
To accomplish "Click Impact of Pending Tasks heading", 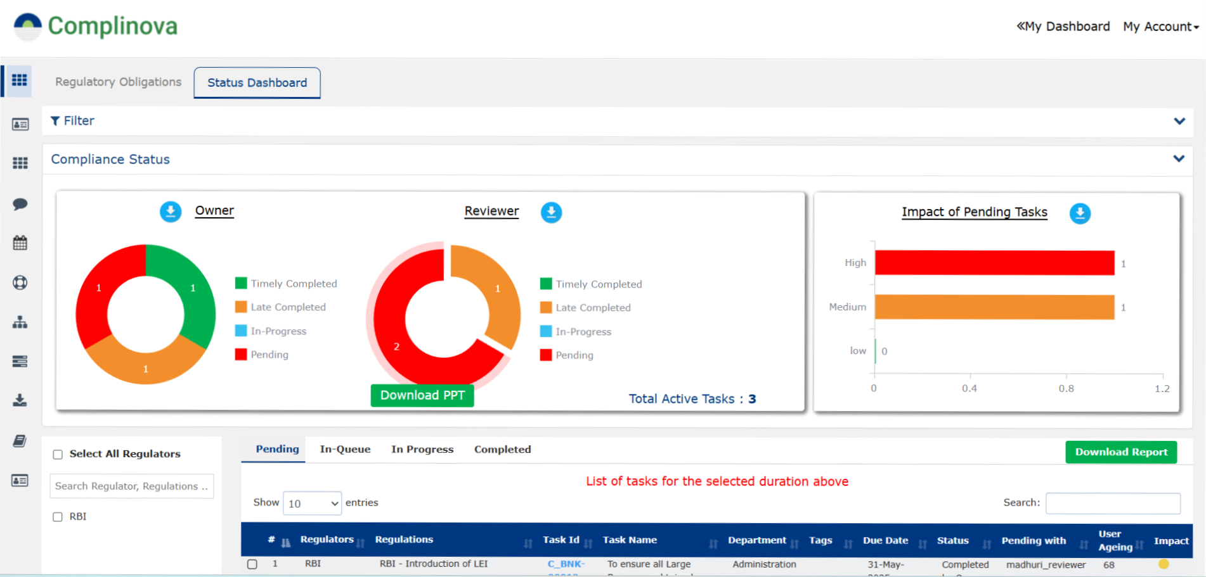I will [x=975, y=212].
